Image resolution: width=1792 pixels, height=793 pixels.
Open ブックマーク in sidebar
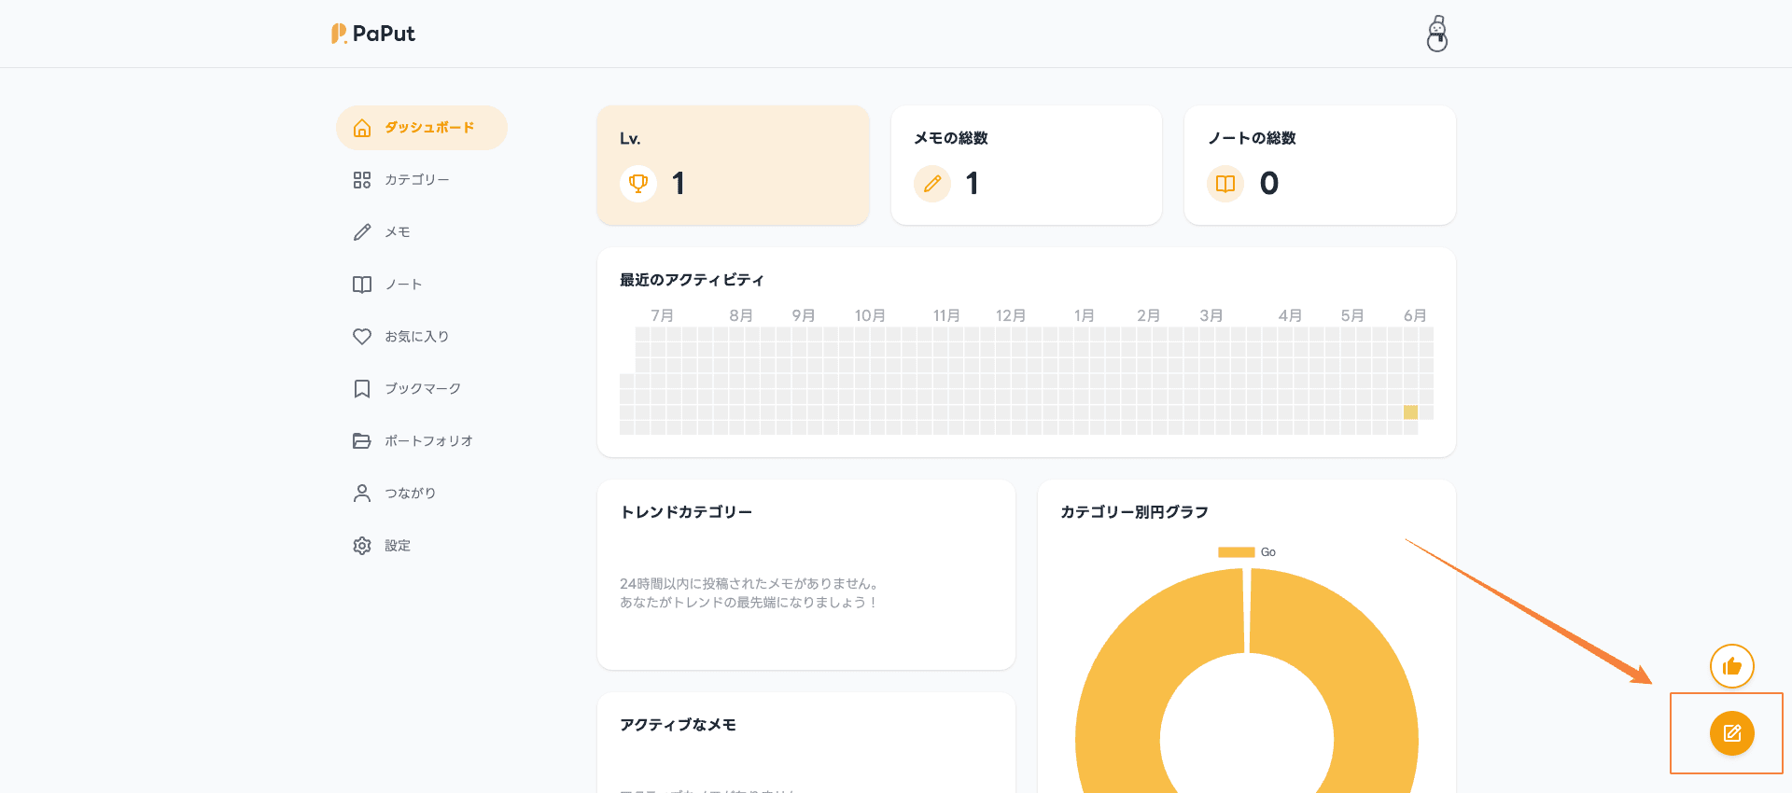point(423,389)
